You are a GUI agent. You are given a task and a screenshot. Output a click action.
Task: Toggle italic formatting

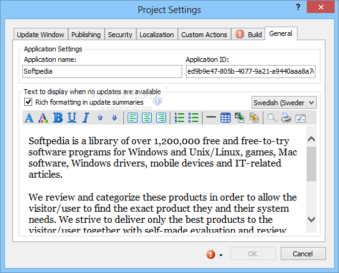tap(86, 118)
